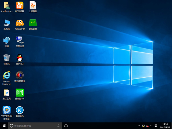Select the 回收站 recycle bin
The width and height of the screenshot is (172, 129).
click(6, 58)
